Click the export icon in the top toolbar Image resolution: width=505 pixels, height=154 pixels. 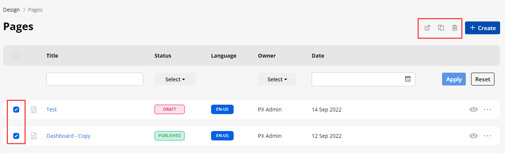[427, 28]
